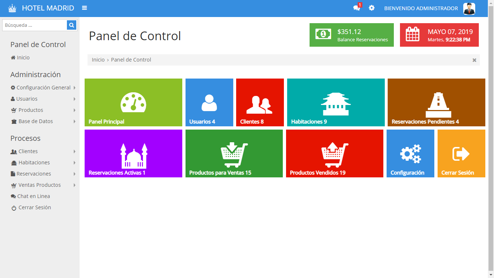The image size is (494, 278).
Task: Toggle the sidebar with hamburger icon
Action: (84, 8)
